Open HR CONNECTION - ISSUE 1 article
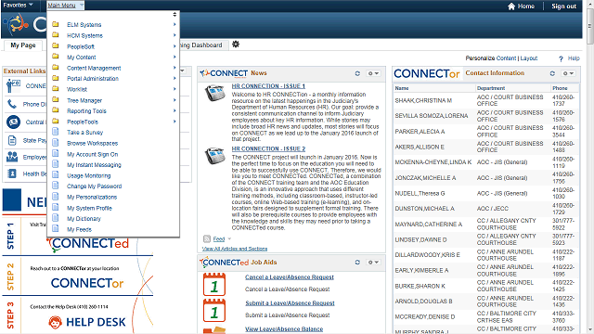This screenshot has height=334, width=594. 268,86
